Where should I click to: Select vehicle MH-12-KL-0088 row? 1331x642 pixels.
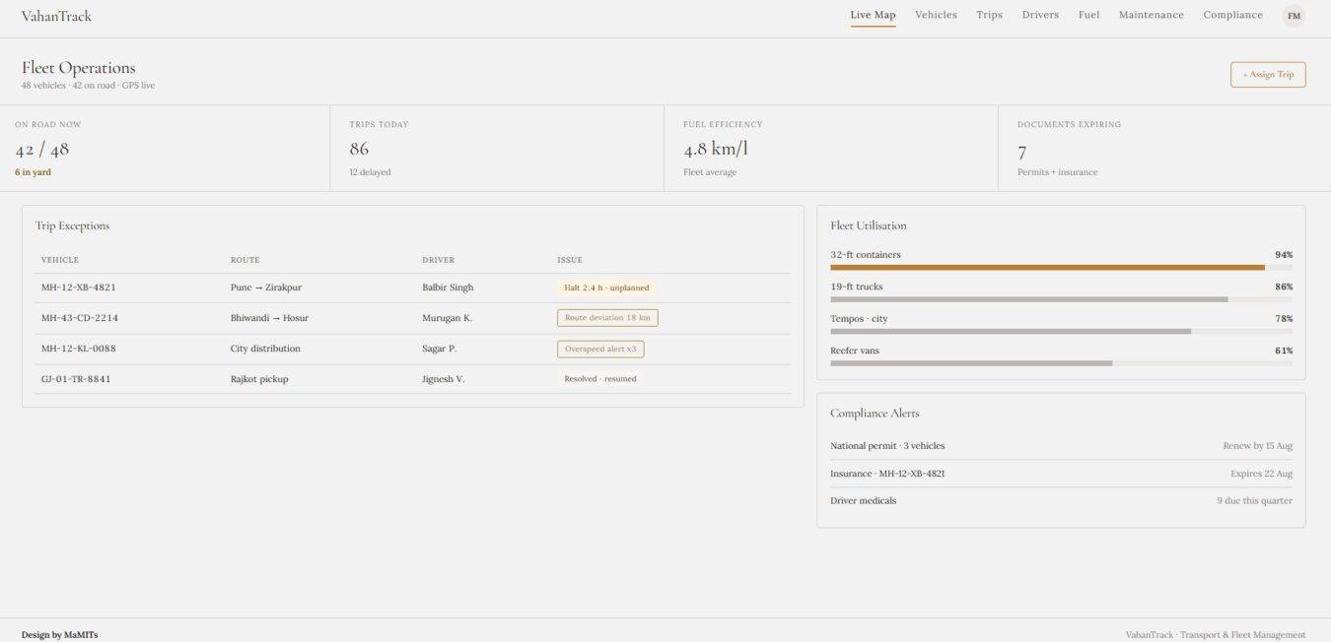pyautogui.click(x=413, y=349)
